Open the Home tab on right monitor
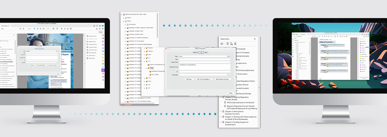The width and height of the screenshot is (387, 137). 293,34
